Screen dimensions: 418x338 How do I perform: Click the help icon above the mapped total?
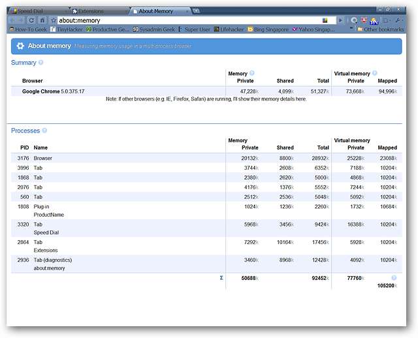tap(394, 277)
